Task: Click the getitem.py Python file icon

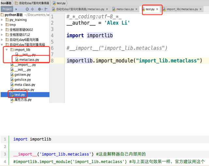Action: point(12,75)
